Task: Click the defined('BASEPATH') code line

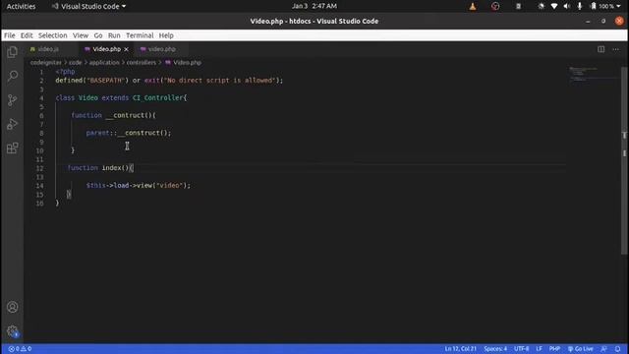Action: pyautogui.click(x=169, y=81)
